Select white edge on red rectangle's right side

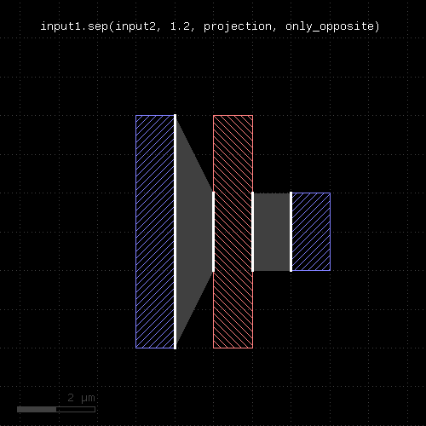[x=253, y=232]
